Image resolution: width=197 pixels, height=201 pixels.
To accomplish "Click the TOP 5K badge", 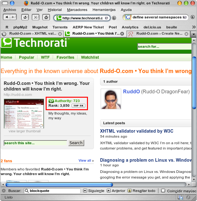I will point(78,105).
